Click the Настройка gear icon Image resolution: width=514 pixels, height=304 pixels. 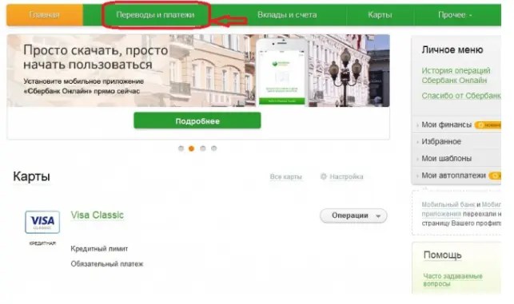click(x=324, y=176)
